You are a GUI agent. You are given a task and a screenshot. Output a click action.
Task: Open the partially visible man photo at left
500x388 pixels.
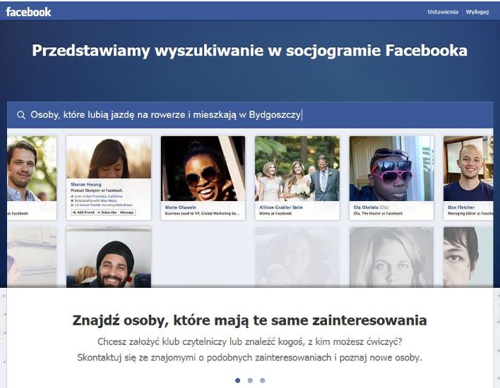pyautogui.click(x=32, y=169)
